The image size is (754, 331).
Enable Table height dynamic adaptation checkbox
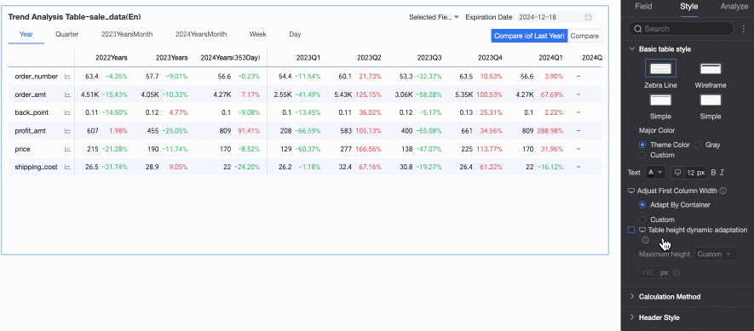point(631,230)
